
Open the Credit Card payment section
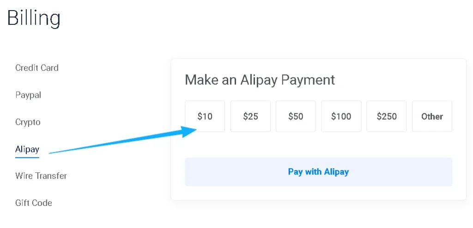pos(37,68)
